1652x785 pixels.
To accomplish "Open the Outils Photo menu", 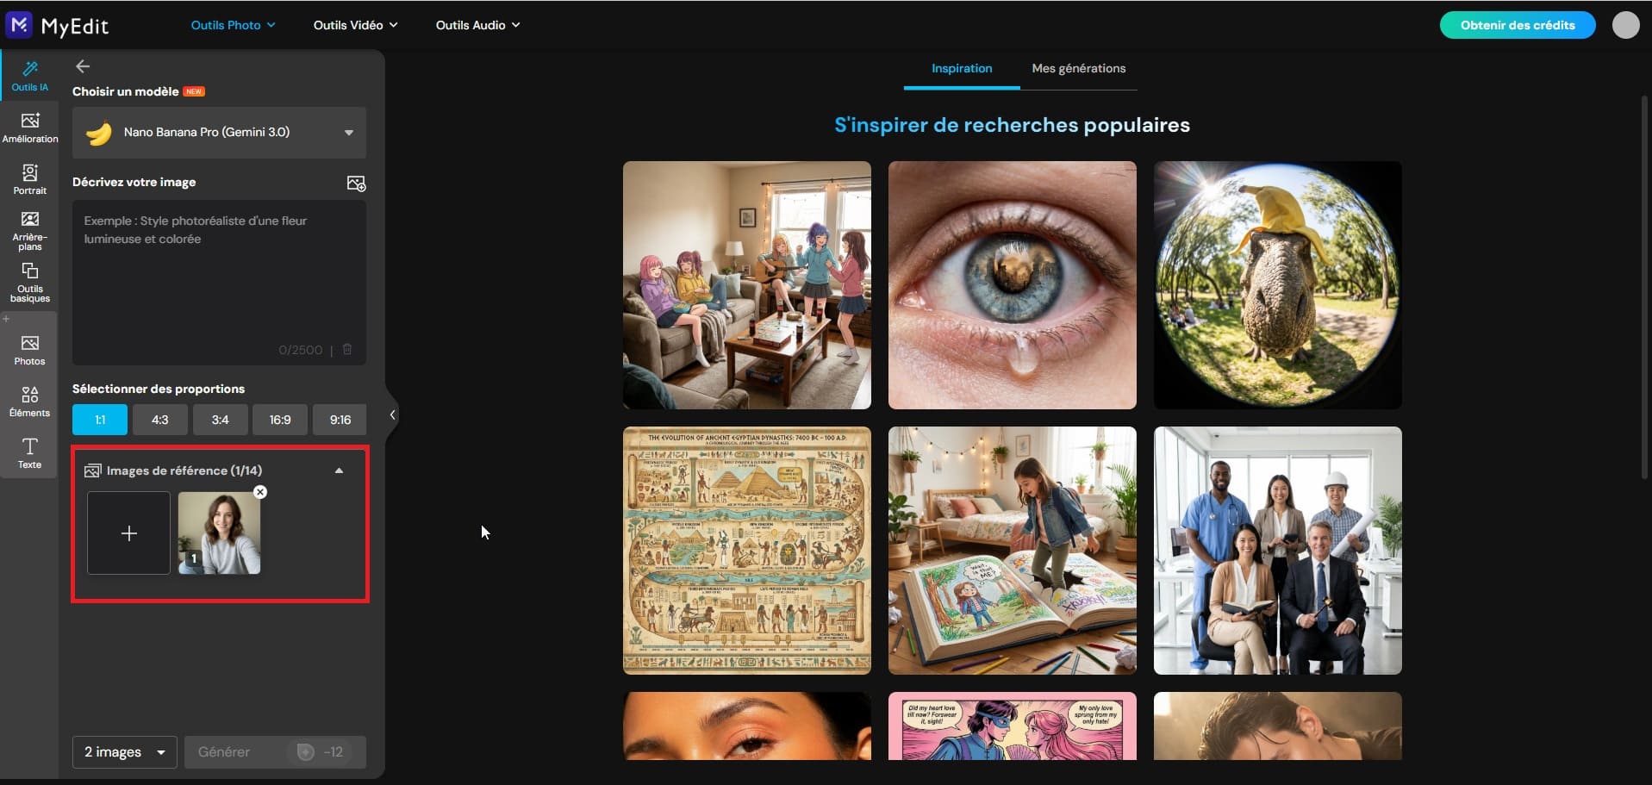I will click(x=233, y=25).
